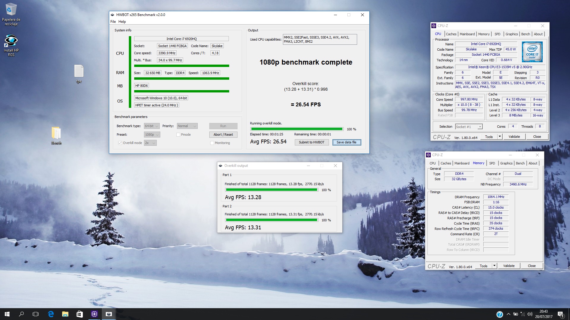Viewport: 570px width, 320px height.
Task: Open Microsoft Store from the taskbar
Action: (80, 314)
